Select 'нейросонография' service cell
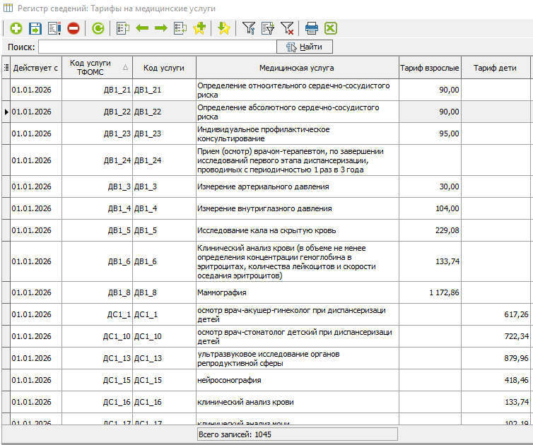The height and width of the screenshot is (445, 533). [297, 380]
